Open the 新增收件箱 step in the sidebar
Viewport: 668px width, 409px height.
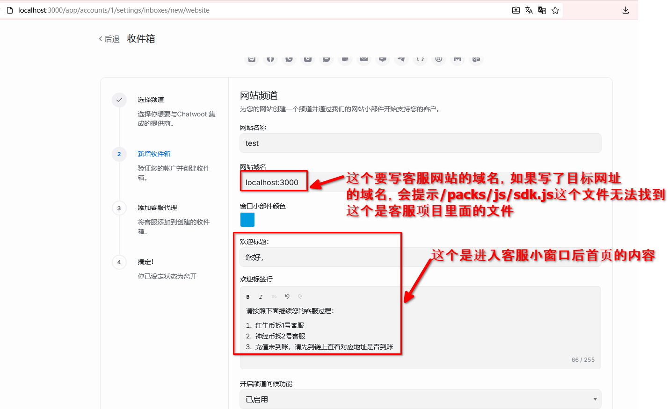pos(154,154)
